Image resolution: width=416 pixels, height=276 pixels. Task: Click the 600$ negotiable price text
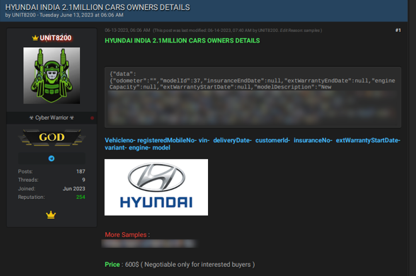[190, 264]
